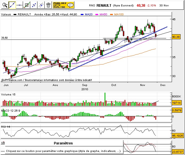Click the yellow 40,38 price tag on axis
This screenshot has width=185, height=155.
tap(176, 37)
